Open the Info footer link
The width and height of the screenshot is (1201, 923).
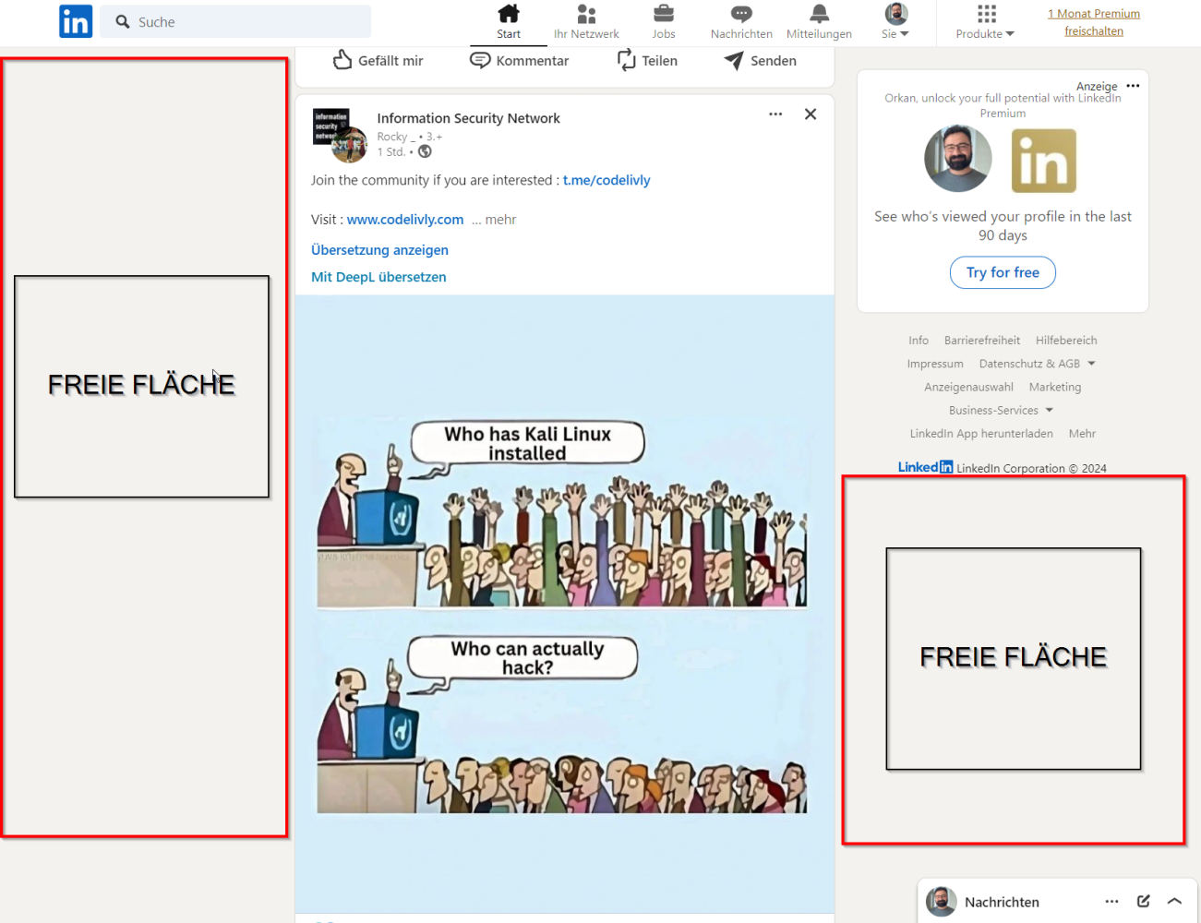pos(919,341)
